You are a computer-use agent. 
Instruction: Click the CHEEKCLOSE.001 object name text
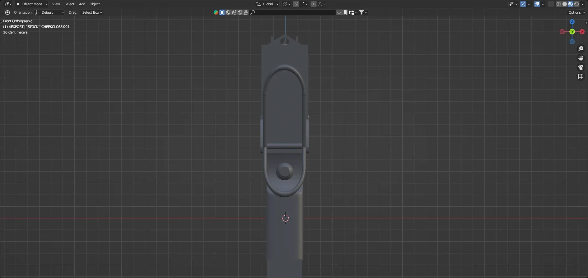55,27
